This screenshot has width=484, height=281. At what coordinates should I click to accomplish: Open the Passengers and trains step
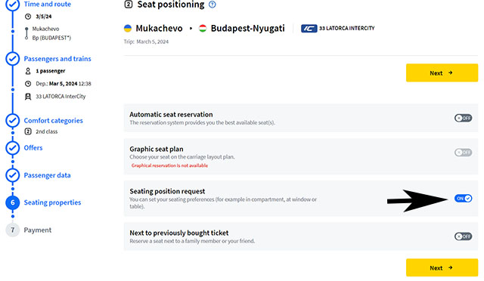click(x=57, y=59)
